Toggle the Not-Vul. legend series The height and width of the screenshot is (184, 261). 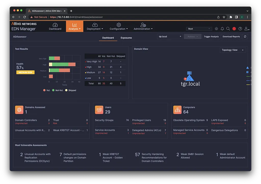[x=58, y=90]
